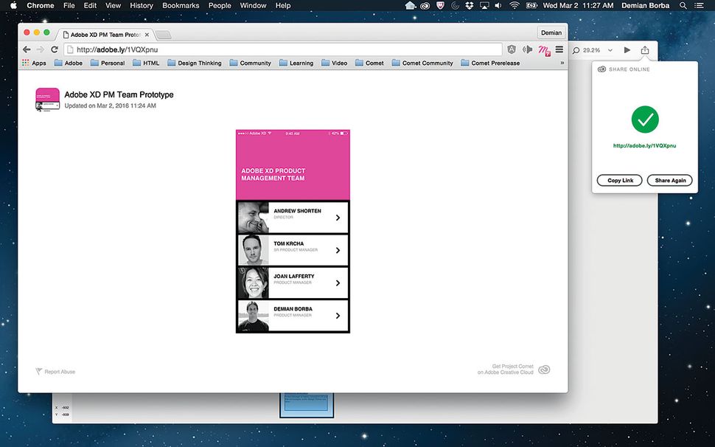The height and width of the screenshot is (447, 715).
Task: Click the Share icon in the XD toolbar
Action: tap(644, 50)
